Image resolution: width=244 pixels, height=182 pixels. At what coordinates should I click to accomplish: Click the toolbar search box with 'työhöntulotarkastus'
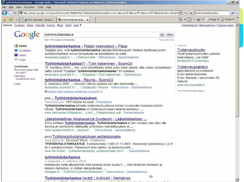(x=212, y=13)
